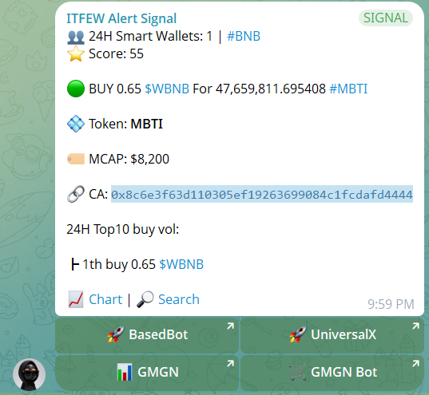Click the chain link emoji before CA

tap(76, 195)
